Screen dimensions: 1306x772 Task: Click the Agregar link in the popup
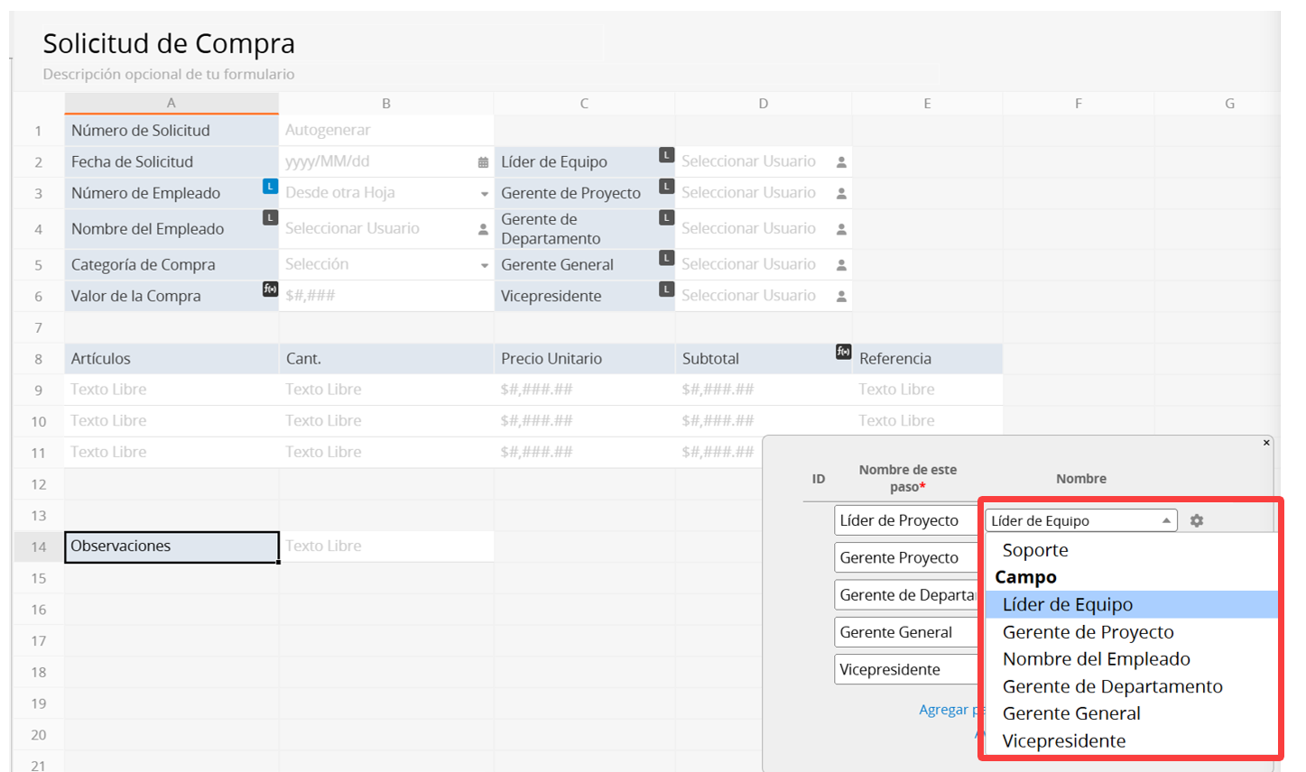coord(943,710)
